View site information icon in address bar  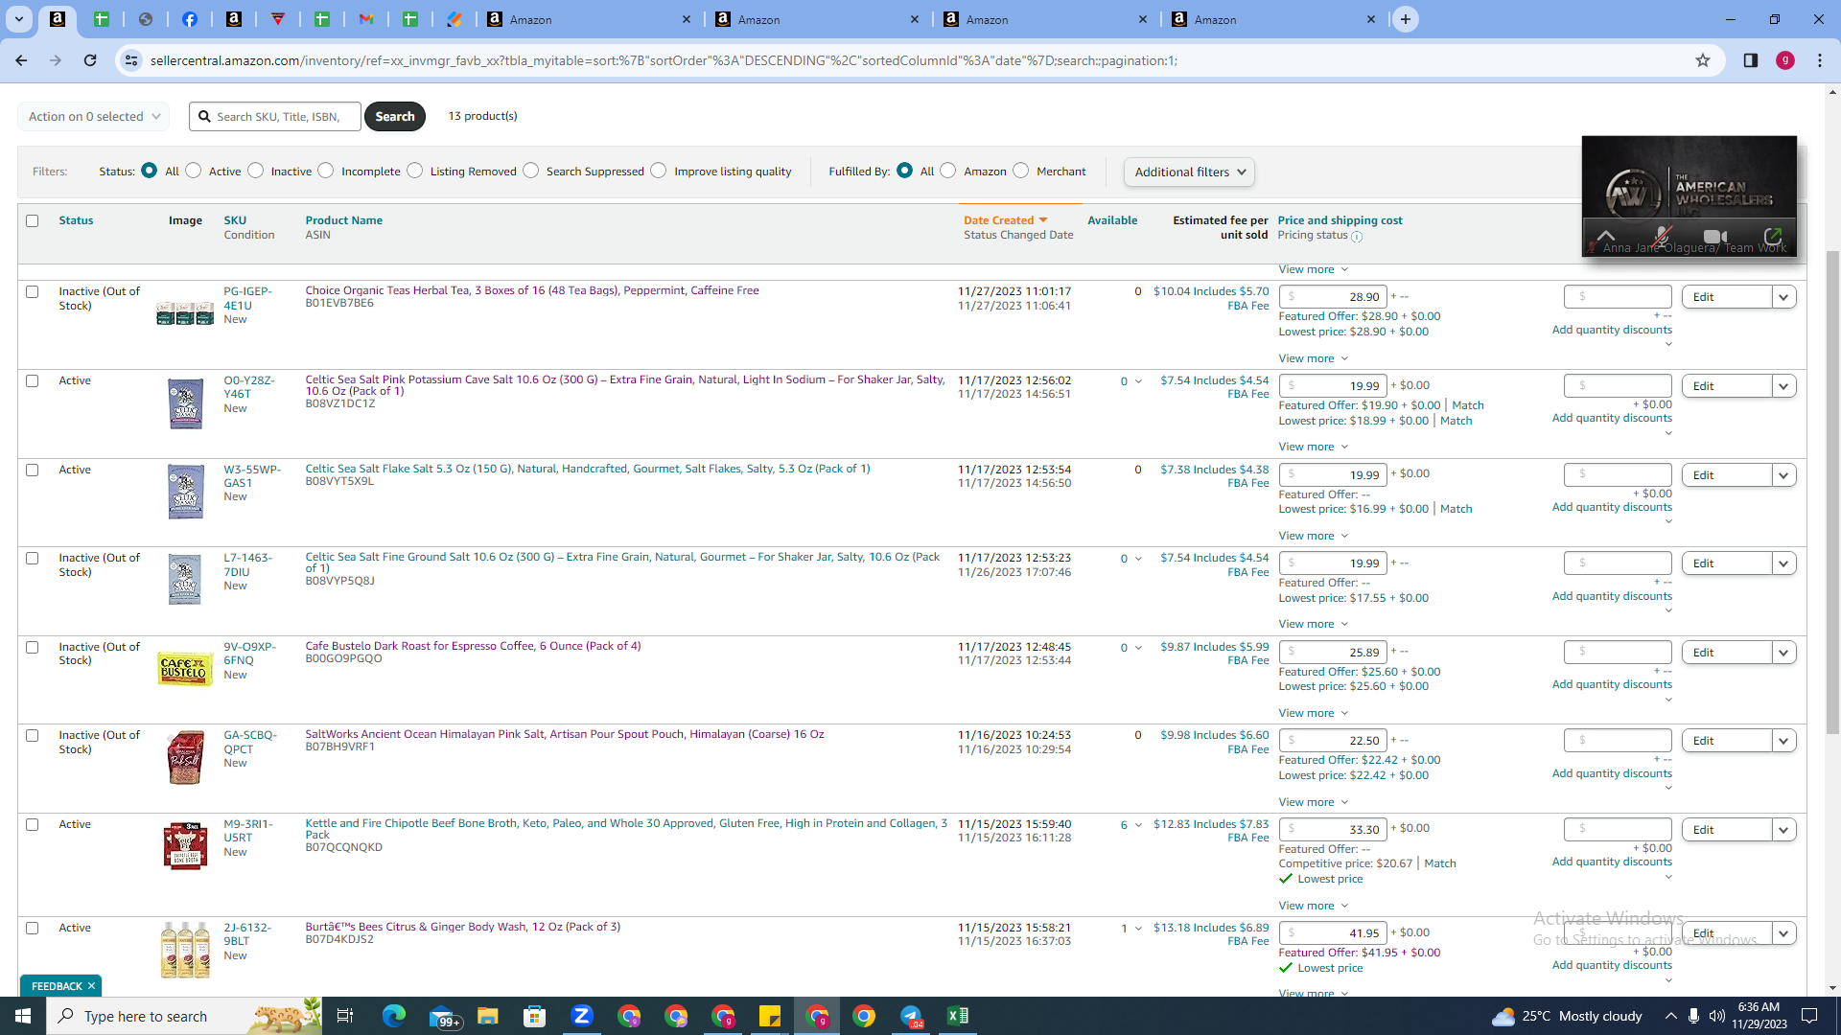pos(131,60)
